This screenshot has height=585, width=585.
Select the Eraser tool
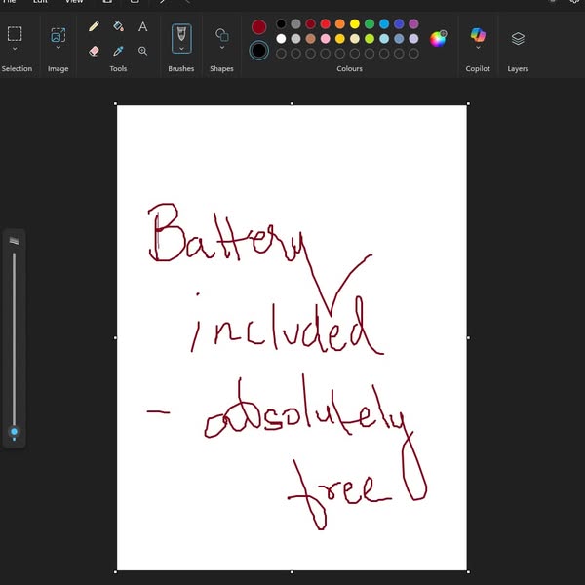(x=94, y=51)
